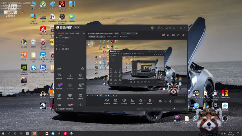This screenshot has height=136, width=242.
Task: Open the mail icon in the title bar
Action: tap(159, 28)
